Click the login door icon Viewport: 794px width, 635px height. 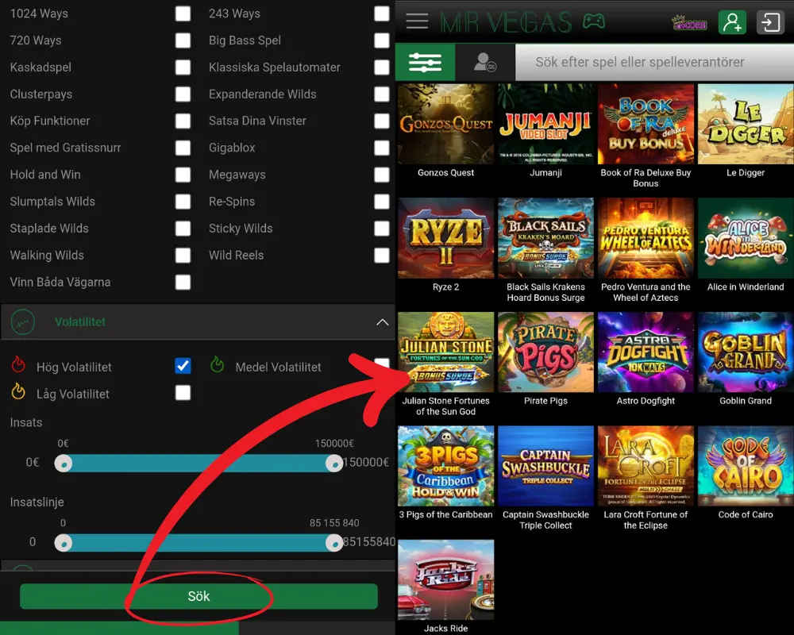[x=770, y=22]
